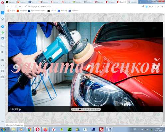Open the sidebar search icon
The height and width of the screenshot is (132, 165).
3,46
